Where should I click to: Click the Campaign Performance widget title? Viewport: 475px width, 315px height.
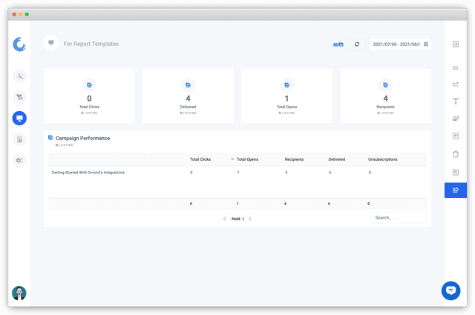click(x=82, y=139)
